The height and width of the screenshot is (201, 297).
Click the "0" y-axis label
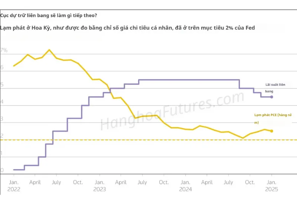tap(2, 171)
